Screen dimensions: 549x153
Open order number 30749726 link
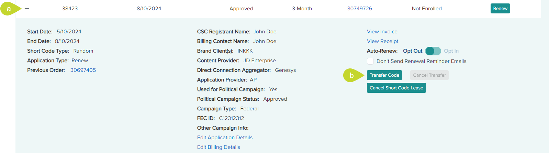pyautogui.click(x=360, y=9)
